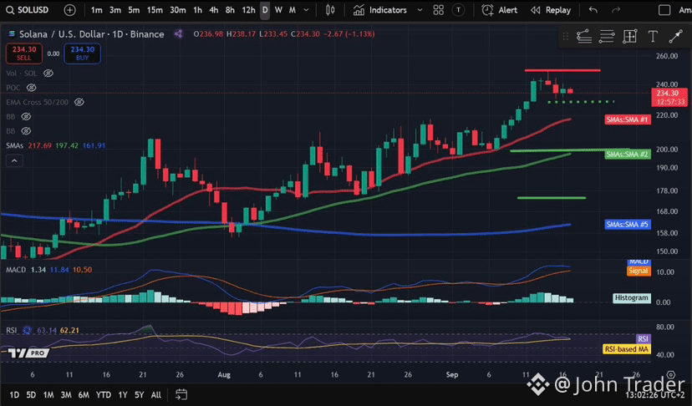Select the 1h timeframe
Screen dimensions: 692x406
[x=198, y=10]
